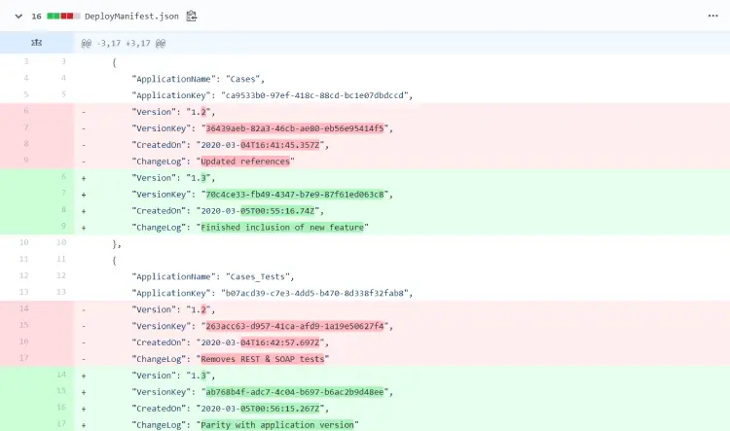The width and height of the screenshot is (730, 431).
Task: Copy the DeployManifest.json file path
Action: 192,17
